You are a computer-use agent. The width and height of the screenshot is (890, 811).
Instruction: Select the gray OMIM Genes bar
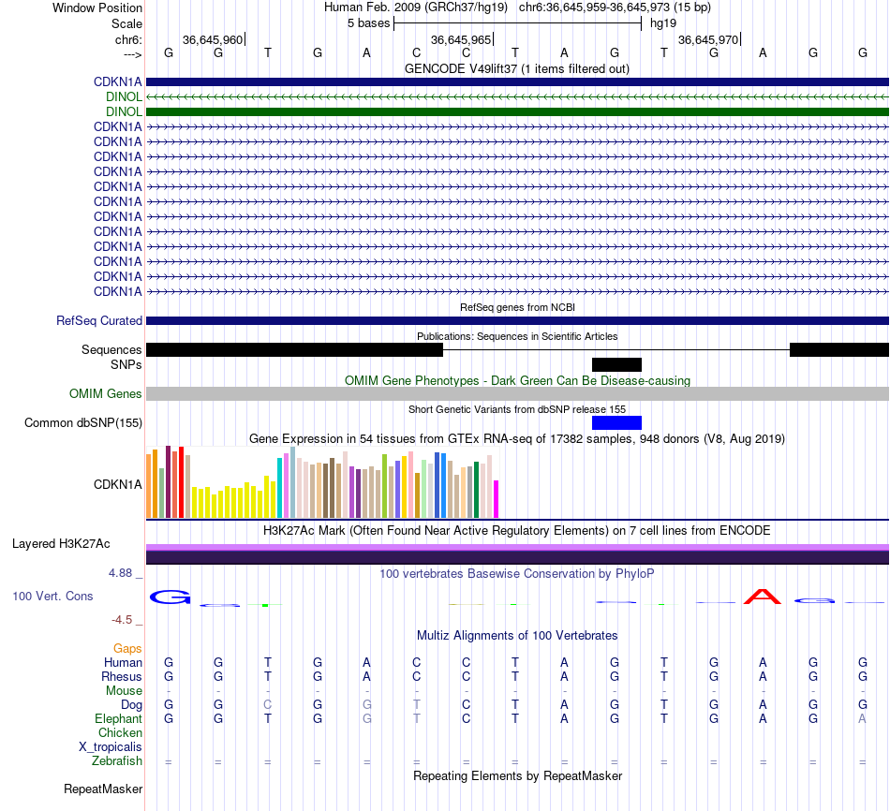[x=517, y=394]
